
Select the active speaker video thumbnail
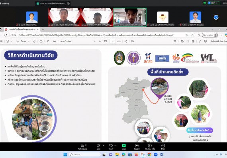point(130,17)
